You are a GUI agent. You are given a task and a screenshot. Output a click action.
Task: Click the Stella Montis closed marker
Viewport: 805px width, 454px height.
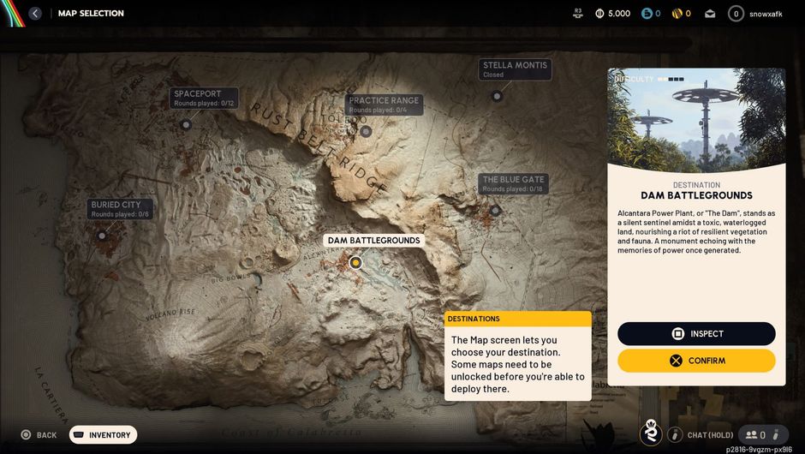(x=497, y=96)
